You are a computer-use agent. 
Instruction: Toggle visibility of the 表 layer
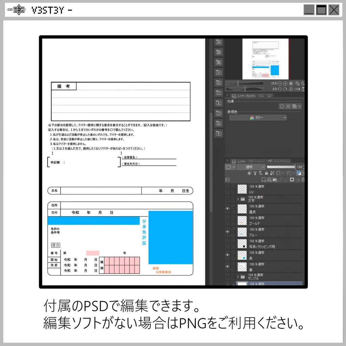(227, 254)
